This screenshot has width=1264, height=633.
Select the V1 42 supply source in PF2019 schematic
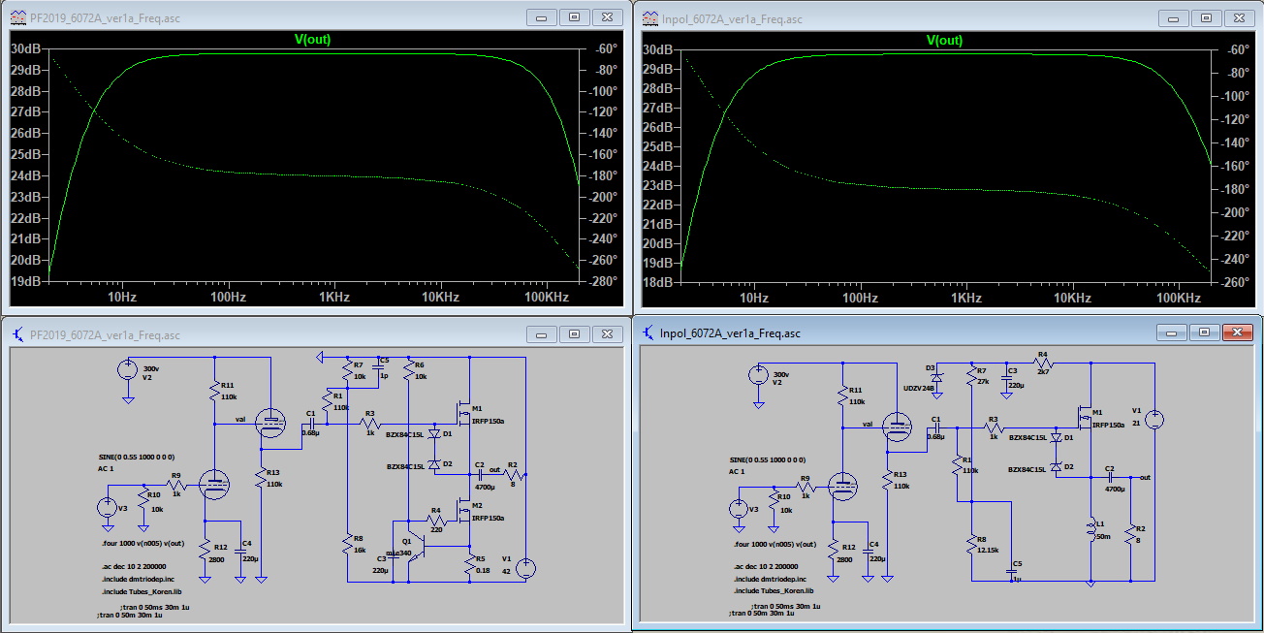pos(525,569)
